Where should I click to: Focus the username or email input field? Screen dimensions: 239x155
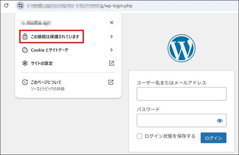point(181,94)
